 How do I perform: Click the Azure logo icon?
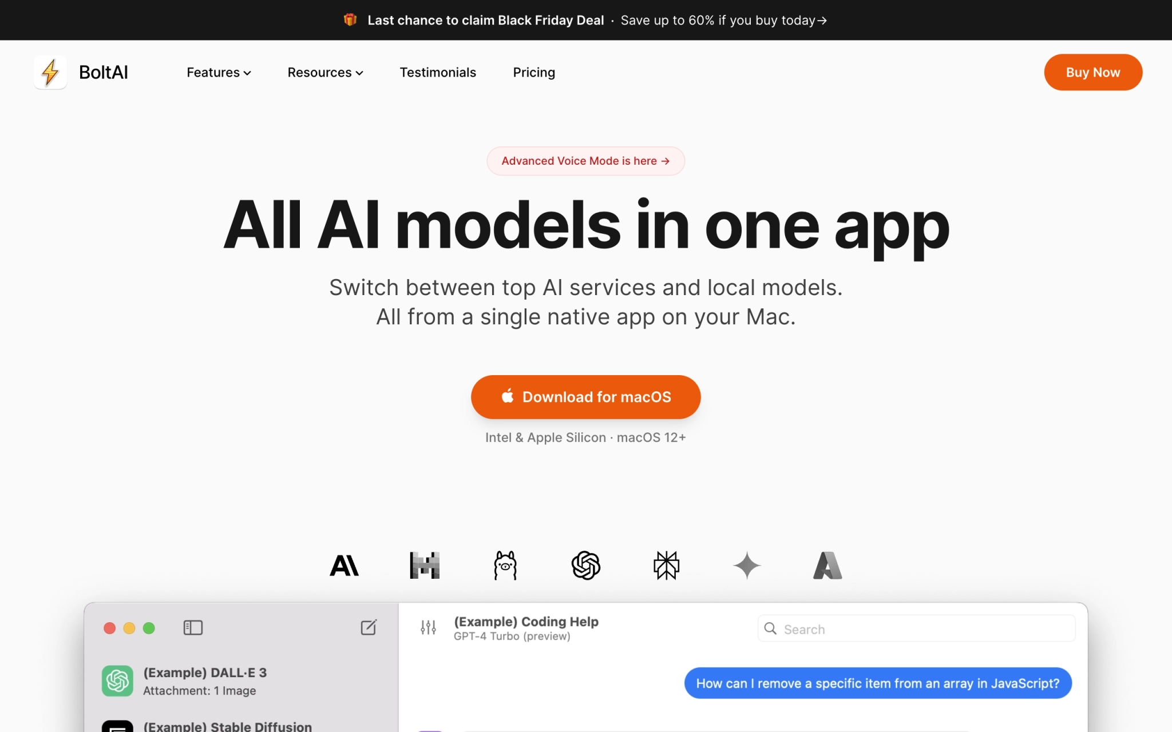click(827, 566)
